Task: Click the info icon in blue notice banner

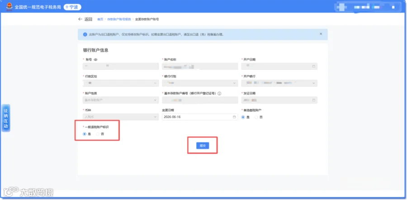Action: pyautogui.click(x=85, y=34)
